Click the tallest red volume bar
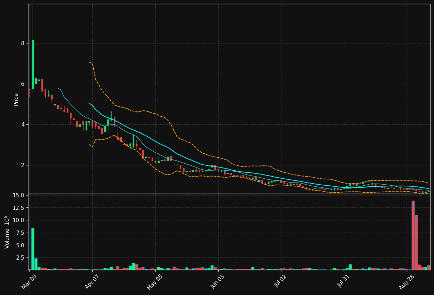434x295 pixels. (413, 235)
